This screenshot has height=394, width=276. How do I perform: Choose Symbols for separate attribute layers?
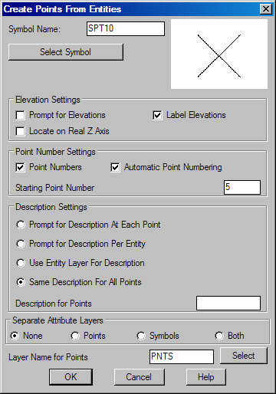[x=141, y=336]
